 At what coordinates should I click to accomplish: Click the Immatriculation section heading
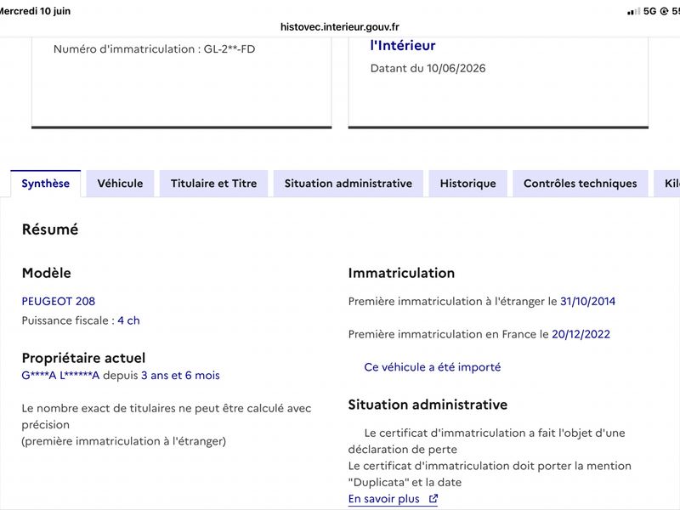(x=401, y=273)
